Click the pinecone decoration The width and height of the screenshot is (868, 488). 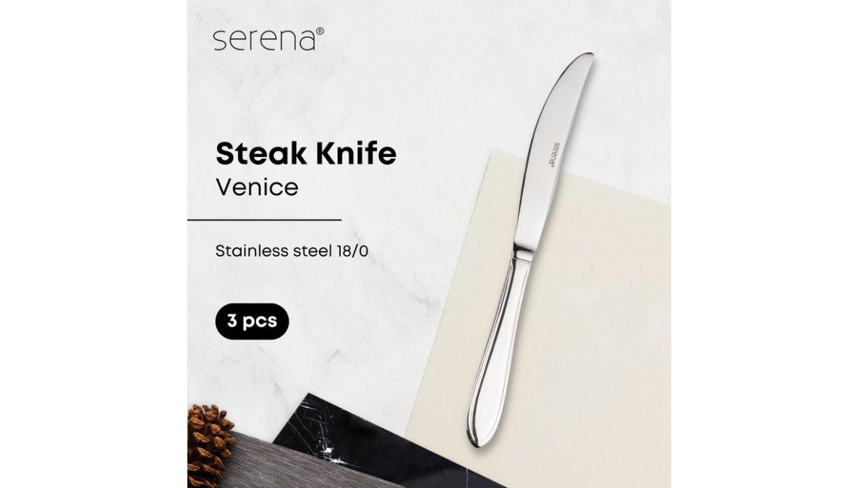pos(209,446)
